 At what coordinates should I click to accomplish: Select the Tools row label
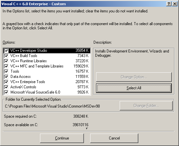15,71
